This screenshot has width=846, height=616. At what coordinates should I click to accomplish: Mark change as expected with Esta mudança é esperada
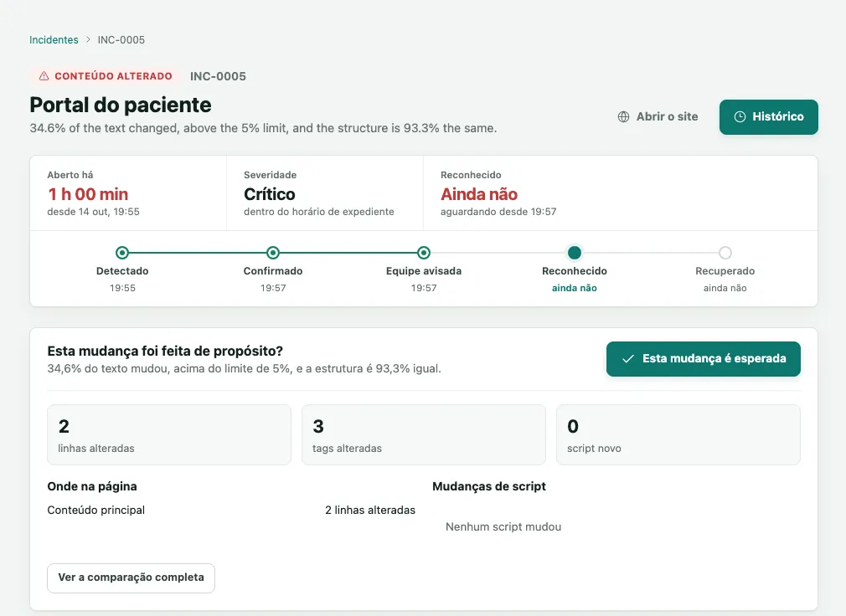703,359
